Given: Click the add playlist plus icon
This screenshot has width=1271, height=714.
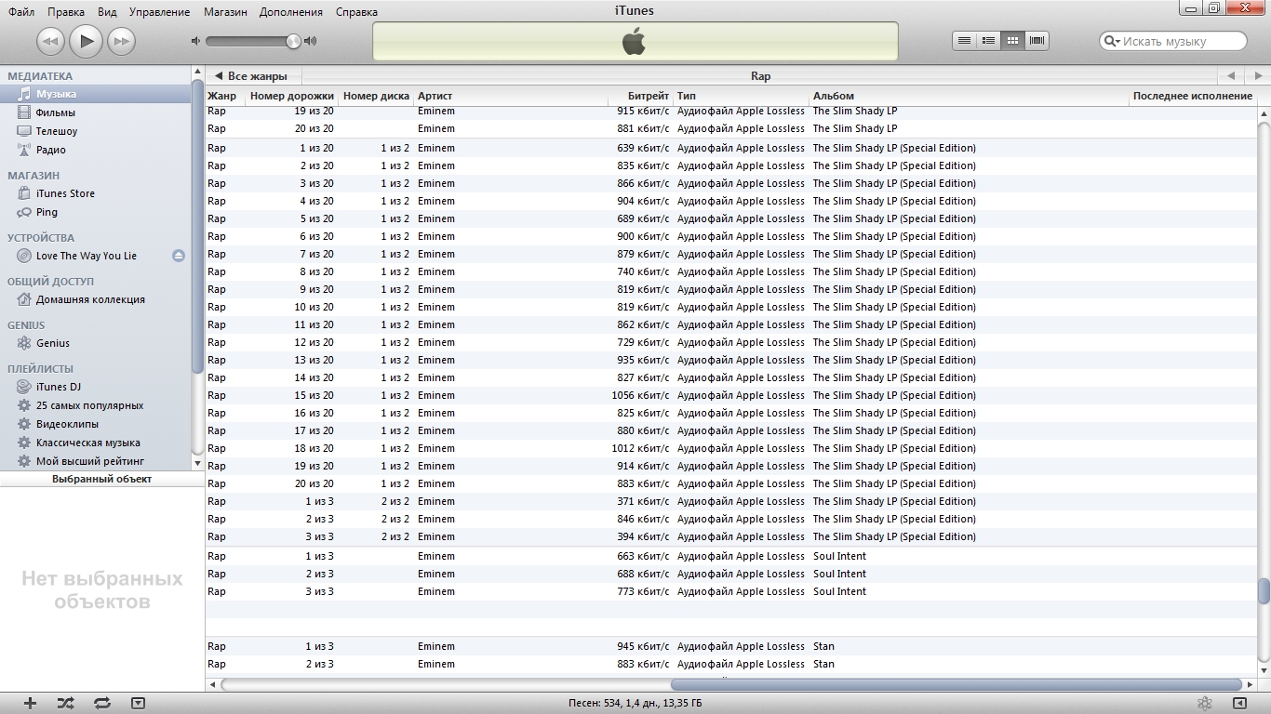Looking at the screenshot, I should point(30,703).
